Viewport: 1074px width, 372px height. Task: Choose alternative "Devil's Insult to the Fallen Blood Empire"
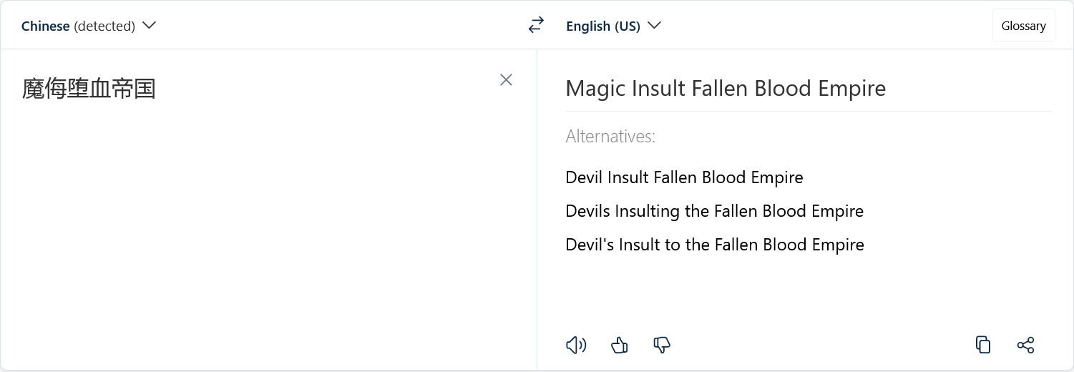click(715, 245)
